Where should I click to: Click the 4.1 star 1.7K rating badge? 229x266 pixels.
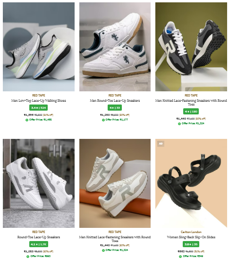point(39,244)
